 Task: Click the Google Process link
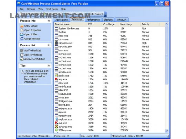(32, 39)
